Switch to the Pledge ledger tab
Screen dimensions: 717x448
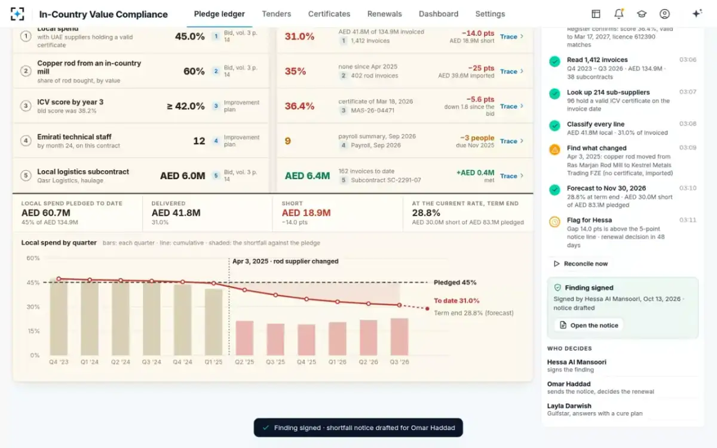219,14
